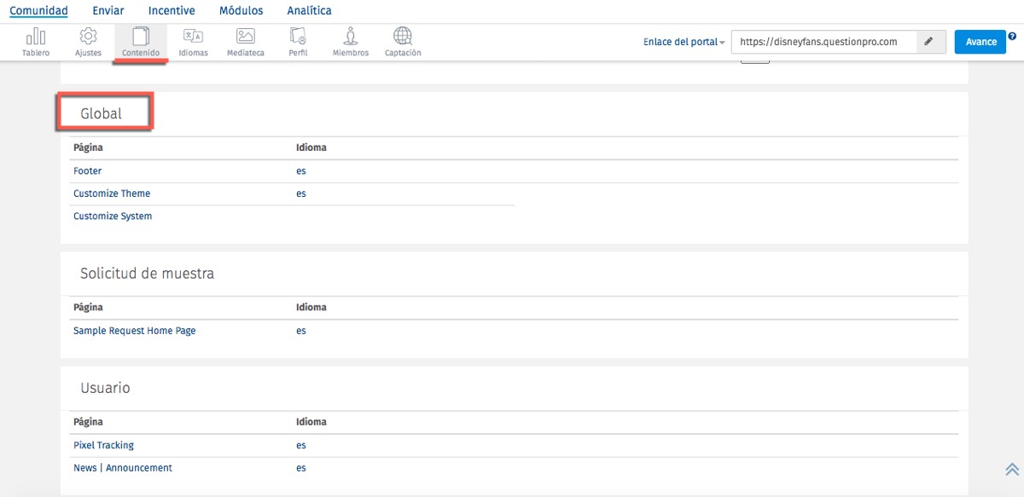Open the Footer page link

tap(88, 171)
